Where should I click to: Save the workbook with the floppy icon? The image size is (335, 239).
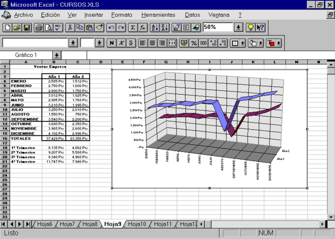tap(27, 28)
